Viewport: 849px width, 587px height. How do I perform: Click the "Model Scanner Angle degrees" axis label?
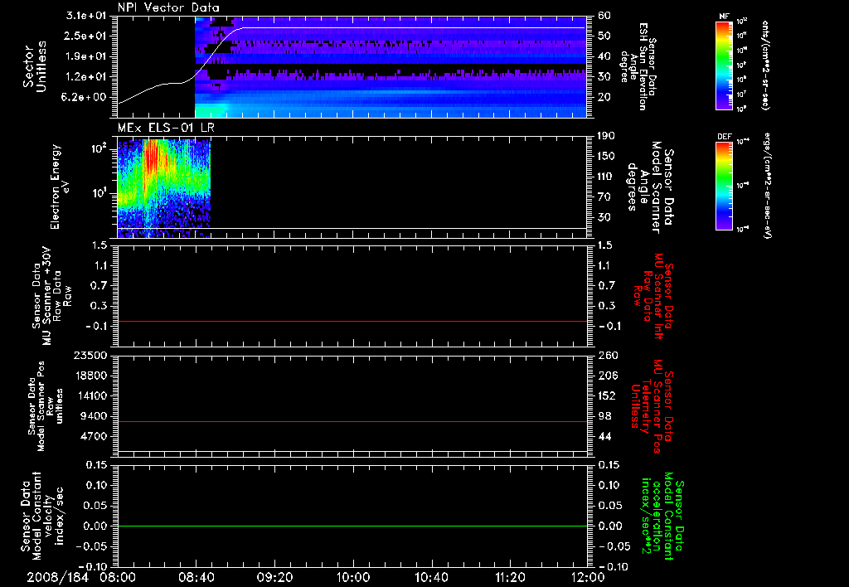[x=650, y=187]
